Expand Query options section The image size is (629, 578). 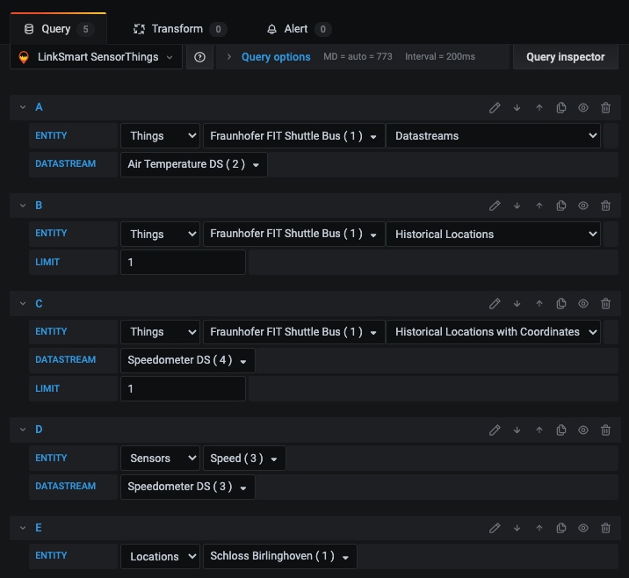click(x=276, y=57)
